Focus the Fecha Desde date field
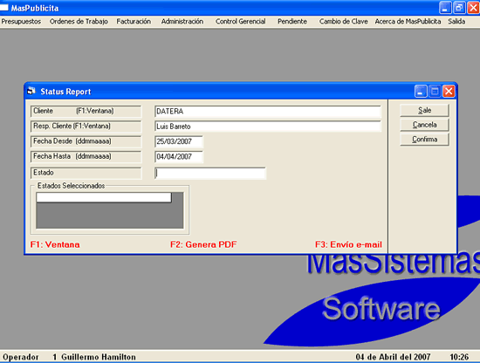The width and height of the screenshot is (480, 363). [x=179, y=141]
